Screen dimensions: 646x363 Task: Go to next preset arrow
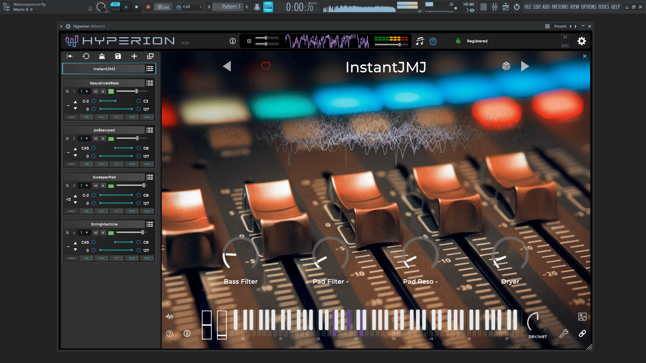pyautogui.click(x=525, y=66)
